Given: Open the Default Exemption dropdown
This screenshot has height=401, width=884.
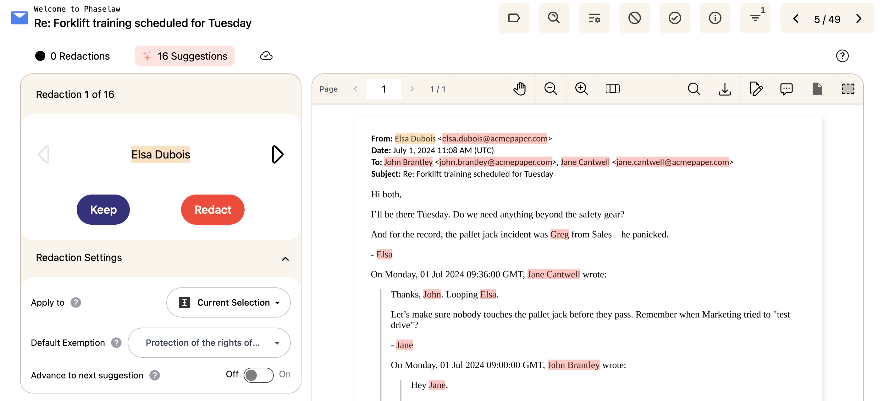Looking at the screenshot, I should click(x=209, y=342).
